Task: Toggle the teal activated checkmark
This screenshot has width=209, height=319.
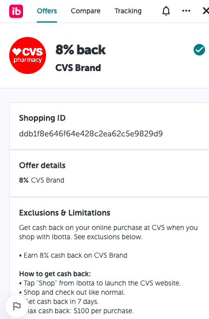Action: click(199, 50)
